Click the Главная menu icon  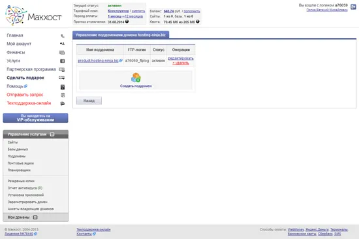click(x=62, y=35)
